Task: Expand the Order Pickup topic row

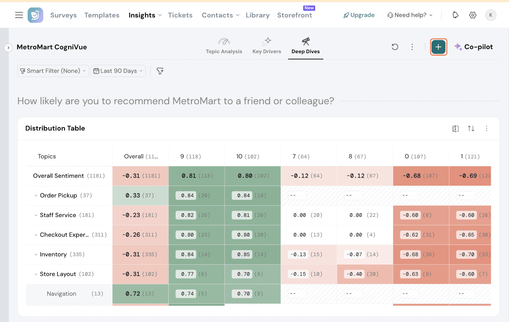Action: pos(36,195)
